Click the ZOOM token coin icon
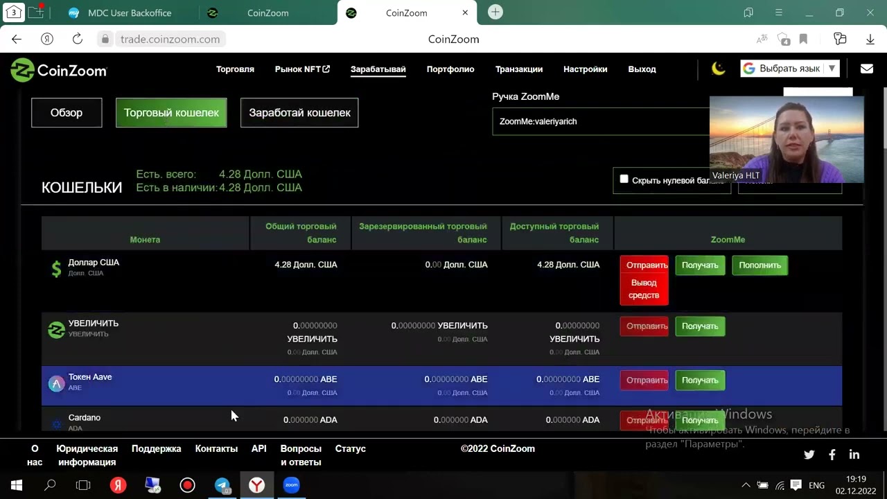Image resolution: width=887 pixels, height=499 pixels. 56,330
